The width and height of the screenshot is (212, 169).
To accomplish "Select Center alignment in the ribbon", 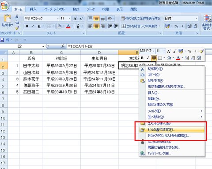I will tap(96, 26).
